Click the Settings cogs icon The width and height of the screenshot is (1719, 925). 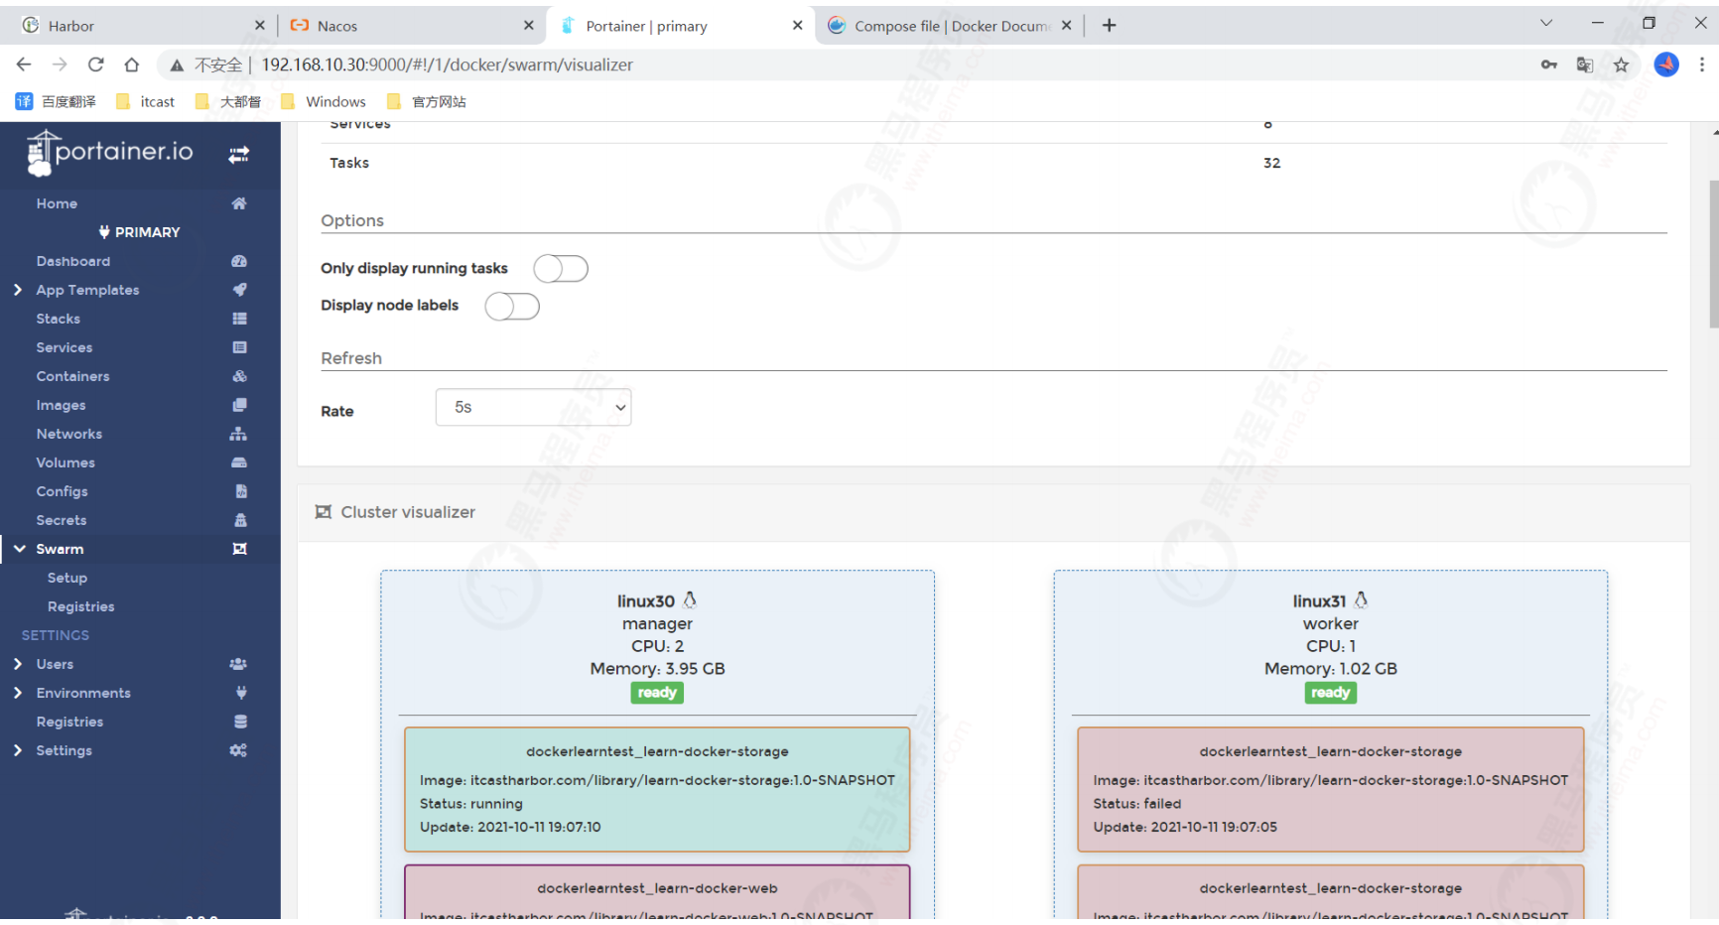(x=238, y=750)
